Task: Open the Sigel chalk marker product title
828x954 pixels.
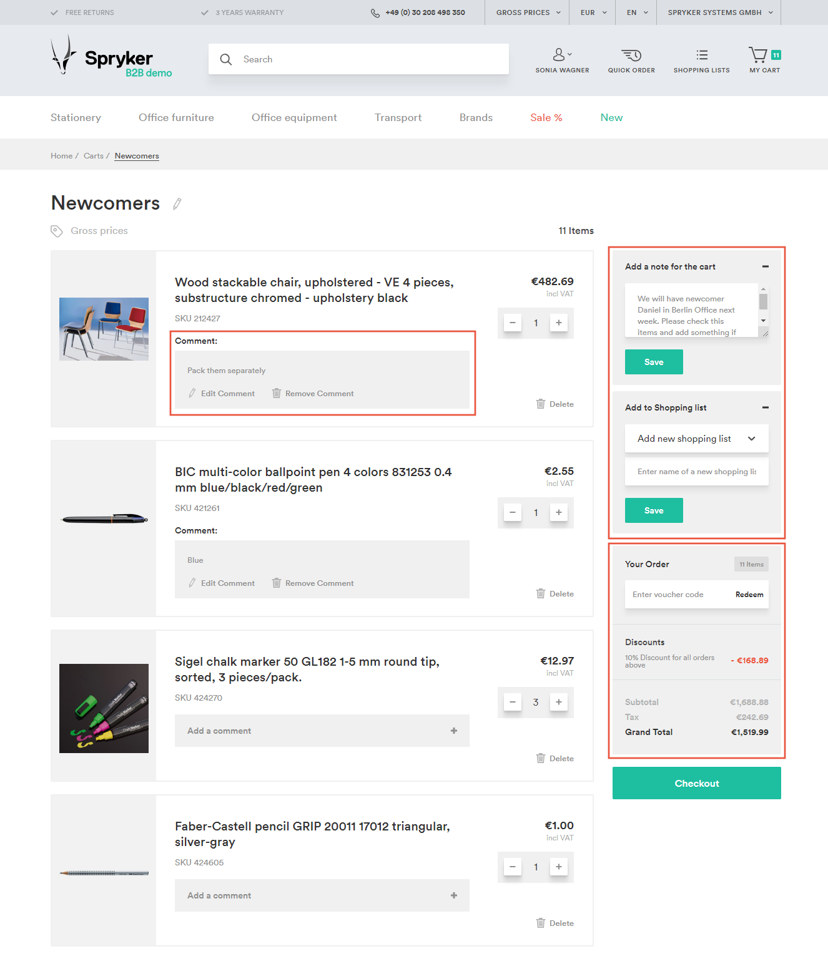Action: click(x=307, y=669)
